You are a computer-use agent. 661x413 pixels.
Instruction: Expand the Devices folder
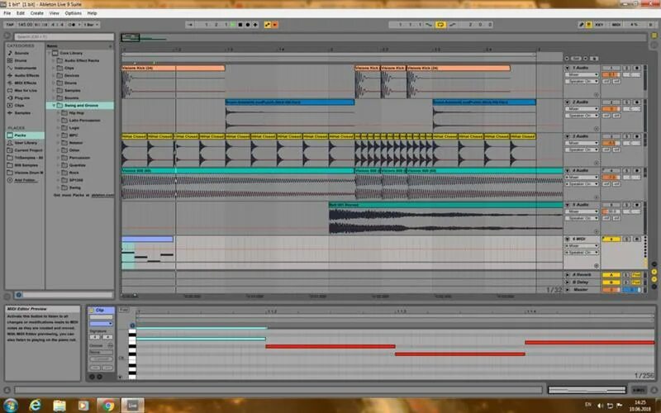tap(54, 75)
